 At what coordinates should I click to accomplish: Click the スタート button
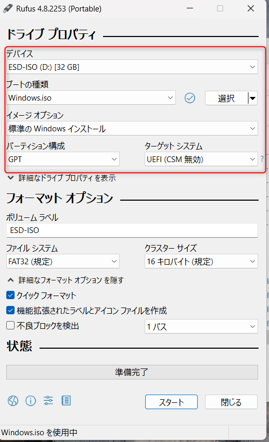point(171,402)
